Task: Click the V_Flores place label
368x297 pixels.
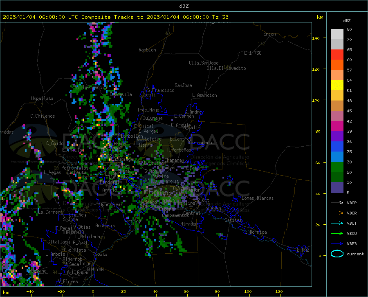Action: coord(68,281)
